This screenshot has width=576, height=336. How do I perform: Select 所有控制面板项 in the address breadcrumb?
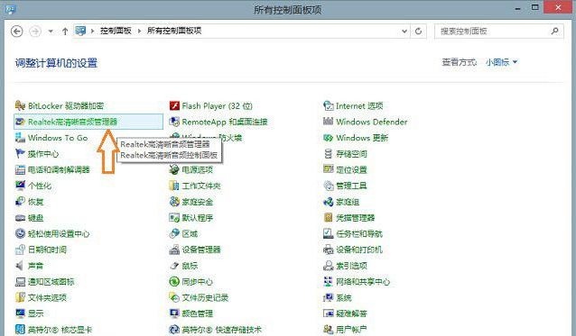pyautogui.click(x=174, y=31)
